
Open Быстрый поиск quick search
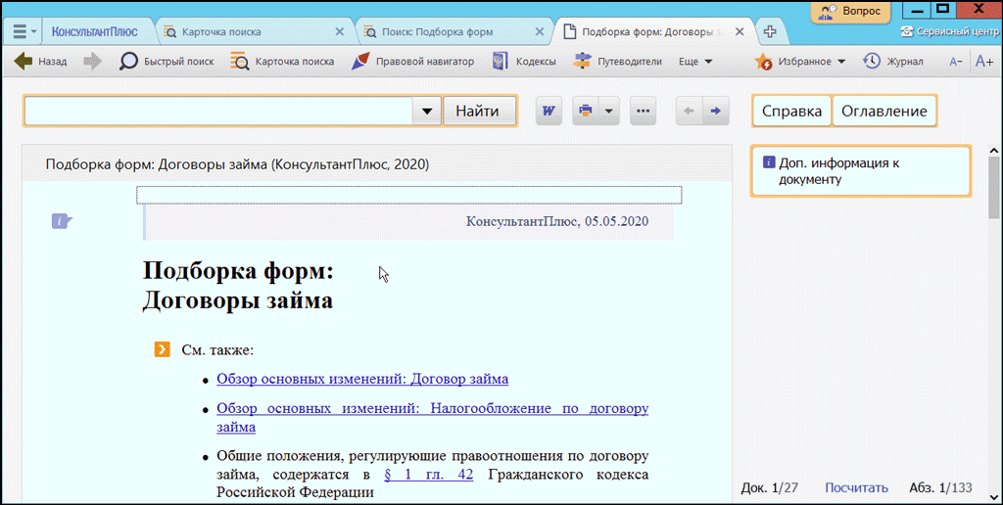point(167,62)
